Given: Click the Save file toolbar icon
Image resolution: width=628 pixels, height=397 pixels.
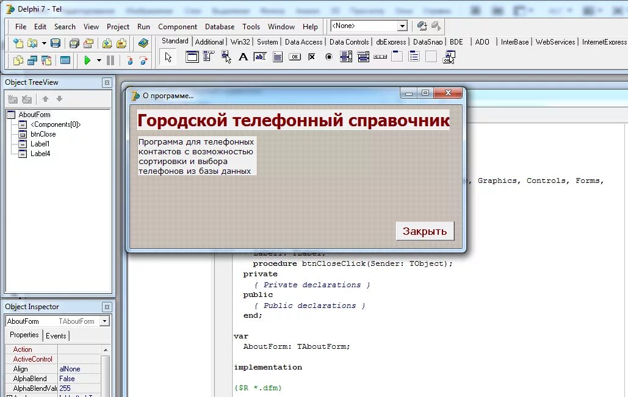Looking at the screenshot, I should tap(56, 43).
